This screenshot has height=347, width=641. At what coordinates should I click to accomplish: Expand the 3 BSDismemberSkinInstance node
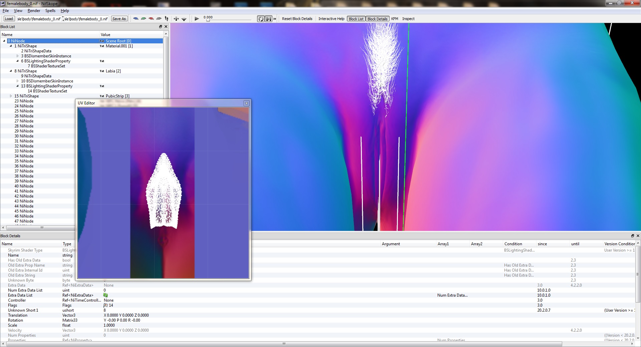[18, 56]
